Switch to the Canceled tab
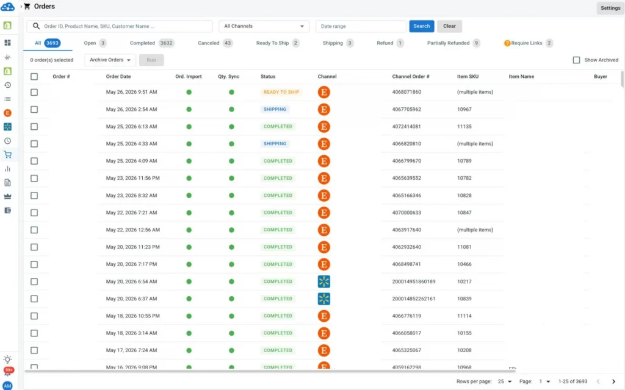The image size is (625, 390). pos(215,43)
